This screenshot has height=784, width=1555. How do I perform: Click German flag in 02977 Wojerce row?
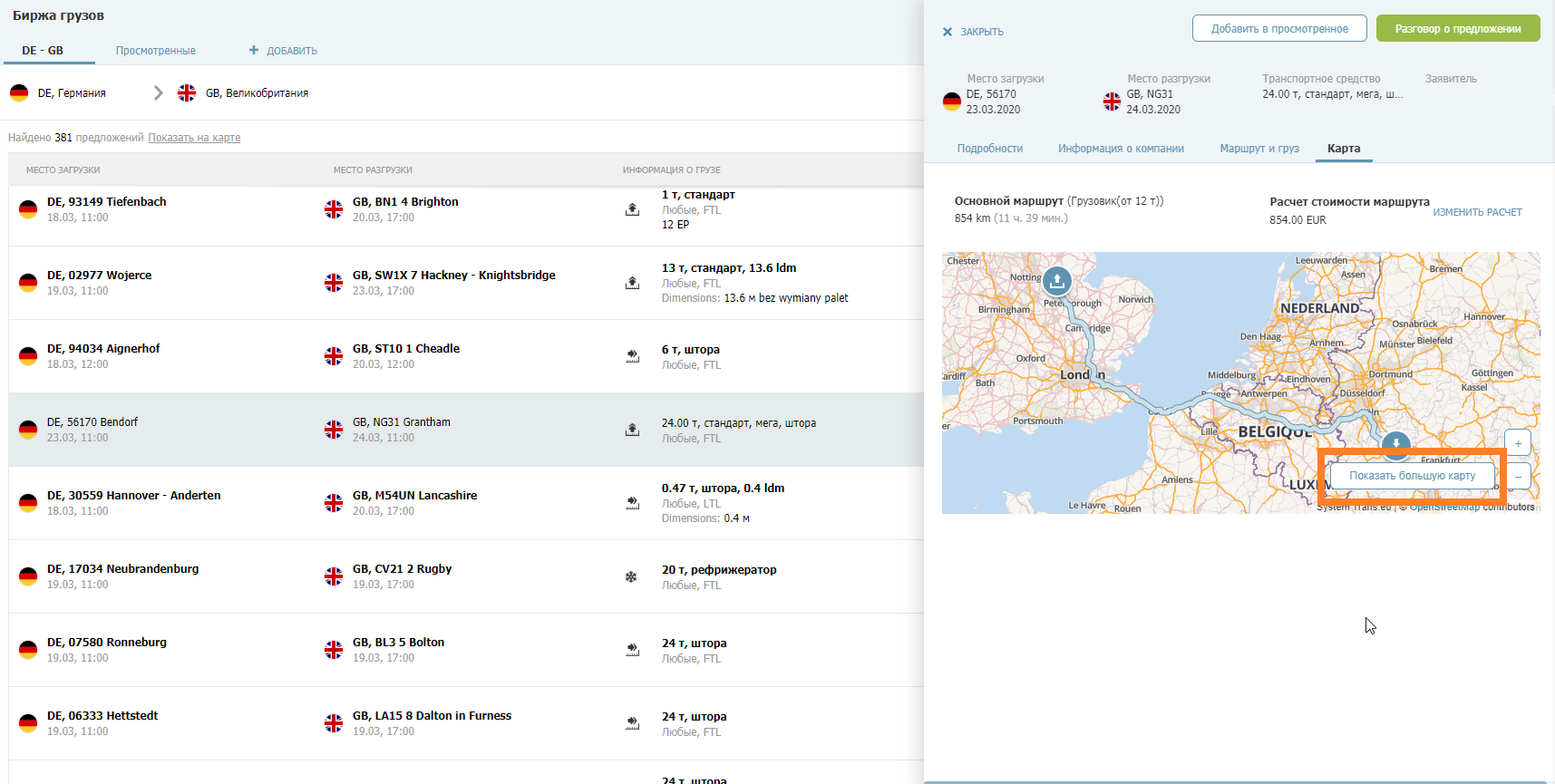coord(28,283)
